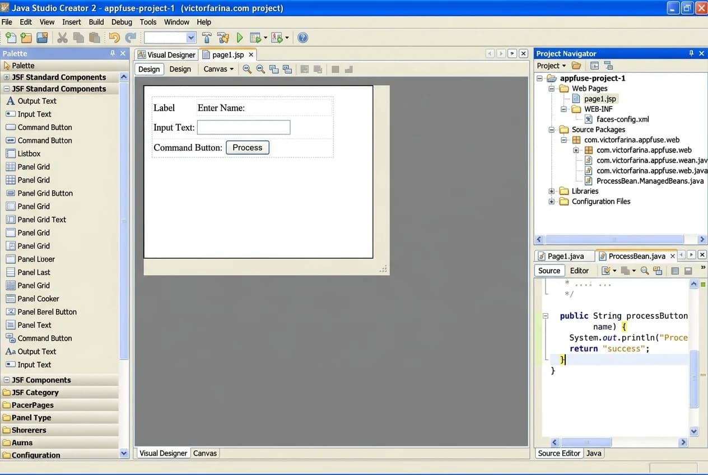This screenshot has width=708, height=475.
Task: Click the Find magnifier icon in source editor
Action: [645, 271]
